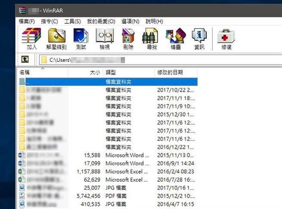Viewport: 282px width, 209px height.
Task: Open the 選項(N) options menu
Action: click(130, 21)
